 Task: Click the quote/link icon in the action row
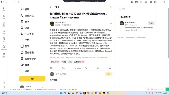click(x=86, y=68)
